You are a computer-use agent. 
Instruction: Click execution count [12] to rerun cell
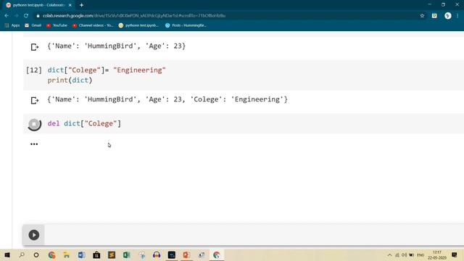34,70
